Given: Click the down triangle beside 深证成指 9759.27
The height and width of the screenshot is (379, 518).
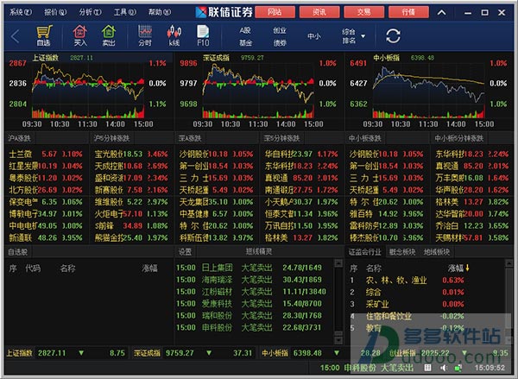Looking at the screenshot, I should point(209,353).
